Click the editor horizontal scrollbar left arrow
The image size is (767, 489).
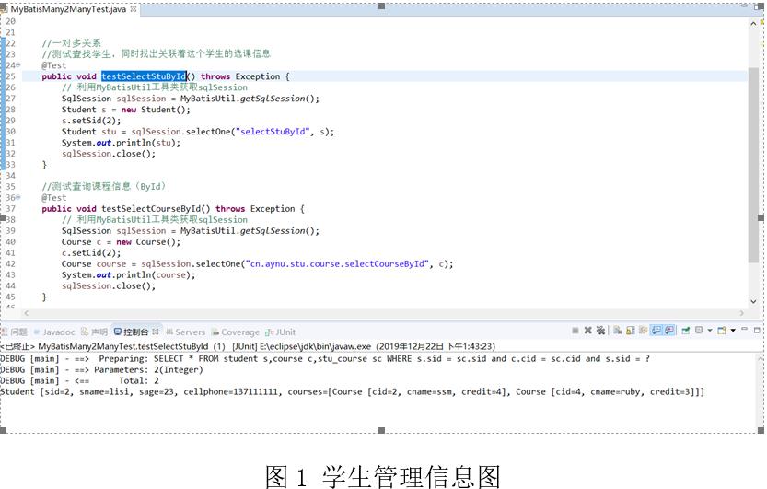pos(27,313)
